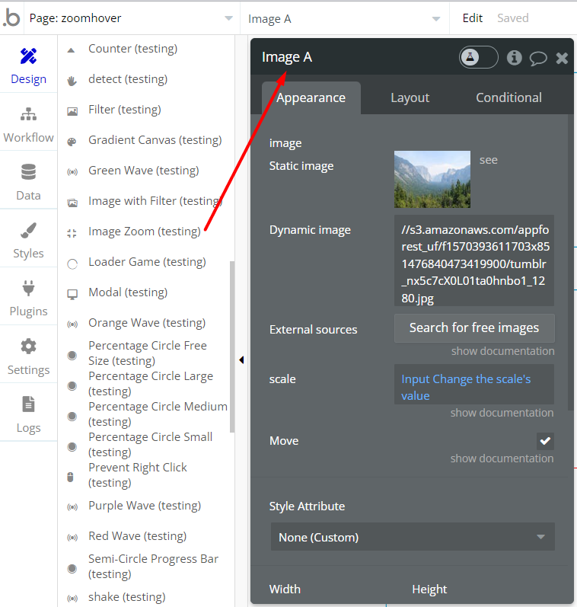
Task: Select Percentage Circle Medium (testing)
Action: click(158, 414)
